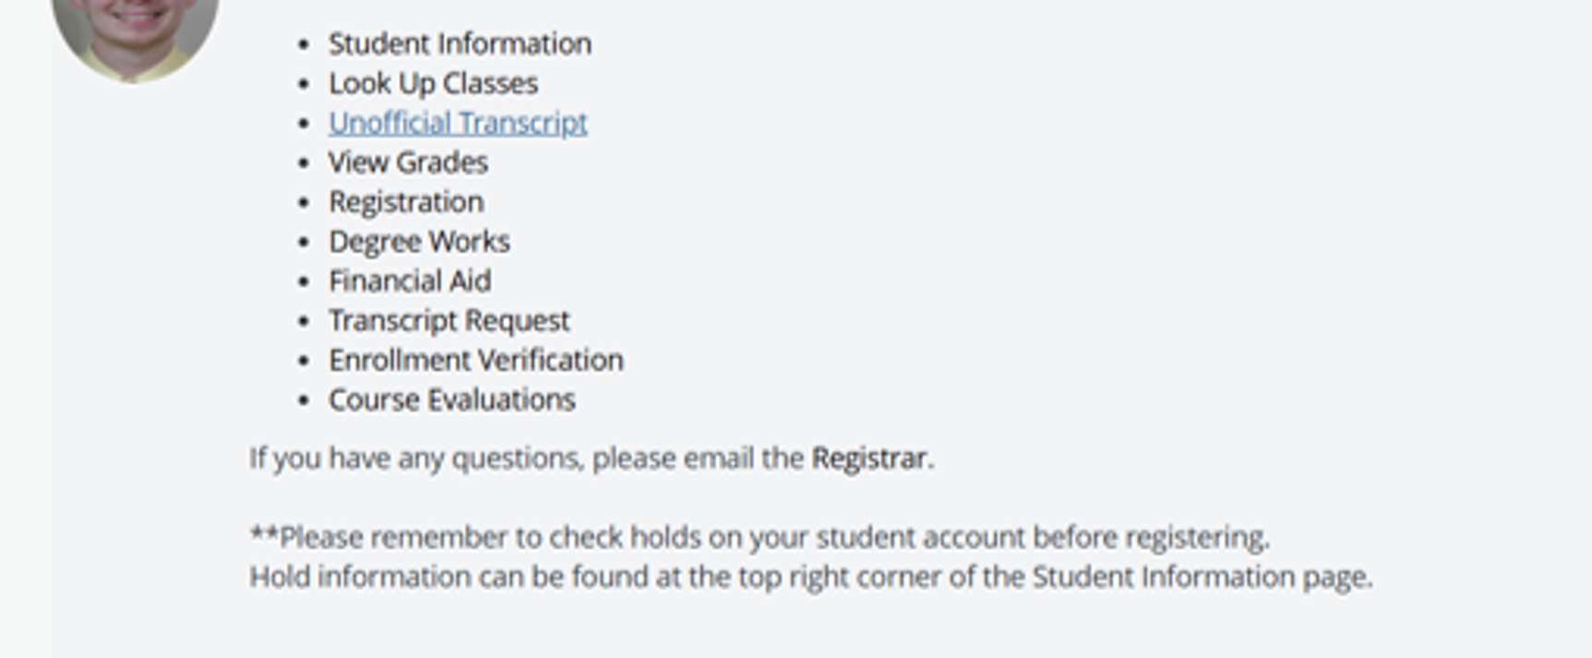Open Financial Aid

pyautogui.click(x=410, y=281)
